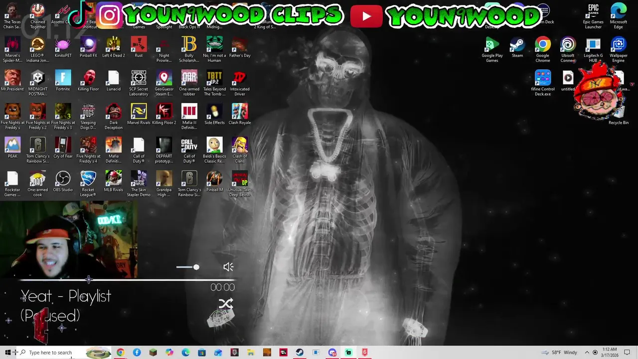Screen dimensions: 638x359
Task: Toggle the mute speaker in music widget
Action: coord(228,267)
